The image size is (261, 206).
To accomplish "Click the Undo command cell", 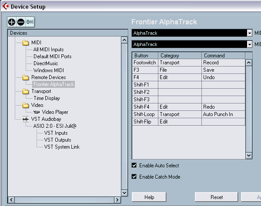I will pyautogui.click(x=223, y=77).
